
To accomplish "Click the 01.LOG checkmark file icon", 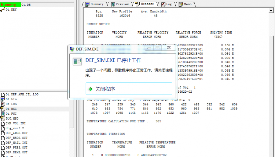I will (x=3, y=104).
